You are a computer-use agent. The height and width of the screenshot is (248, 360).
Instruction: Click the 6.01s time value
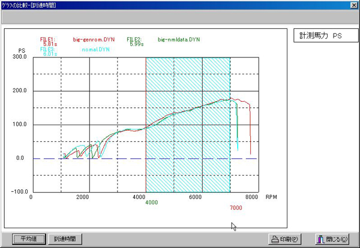tap(50, 53)
